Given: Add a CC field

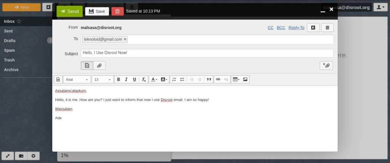Looking at the screenshot, I should 270,28.
